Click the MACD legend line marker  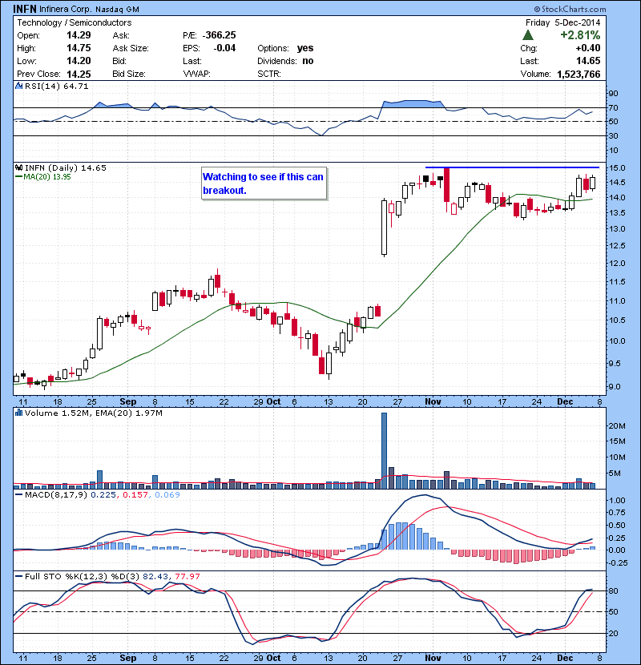tap(18, 494)
